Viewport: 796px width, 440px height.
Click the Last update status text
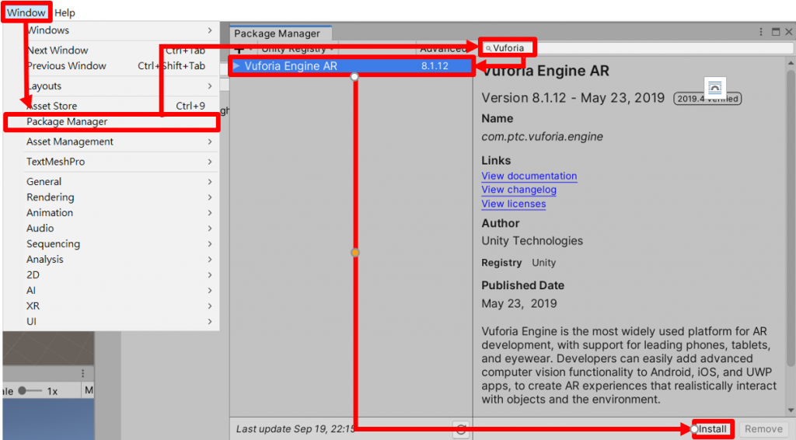pos(295,429)
